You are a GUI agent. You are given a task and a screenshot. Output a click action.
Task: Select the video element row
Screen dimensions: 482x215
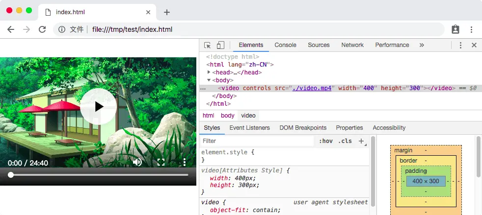(x=341, y=88)
